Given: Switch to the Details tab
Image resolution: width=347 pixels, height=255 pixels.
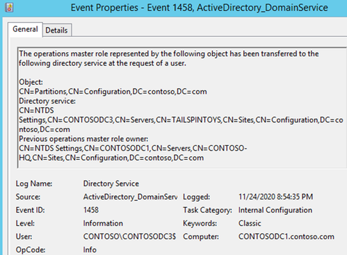Looking at the screenshot, I should point(56,30).
